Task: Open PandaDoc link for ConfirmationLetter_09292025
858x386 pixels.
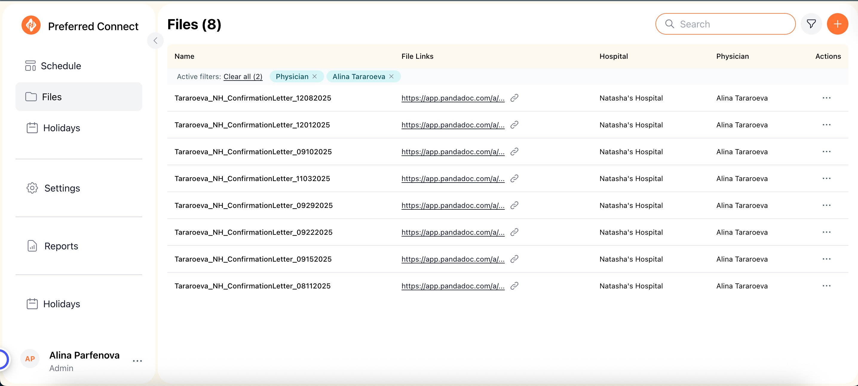Action: 453,206
